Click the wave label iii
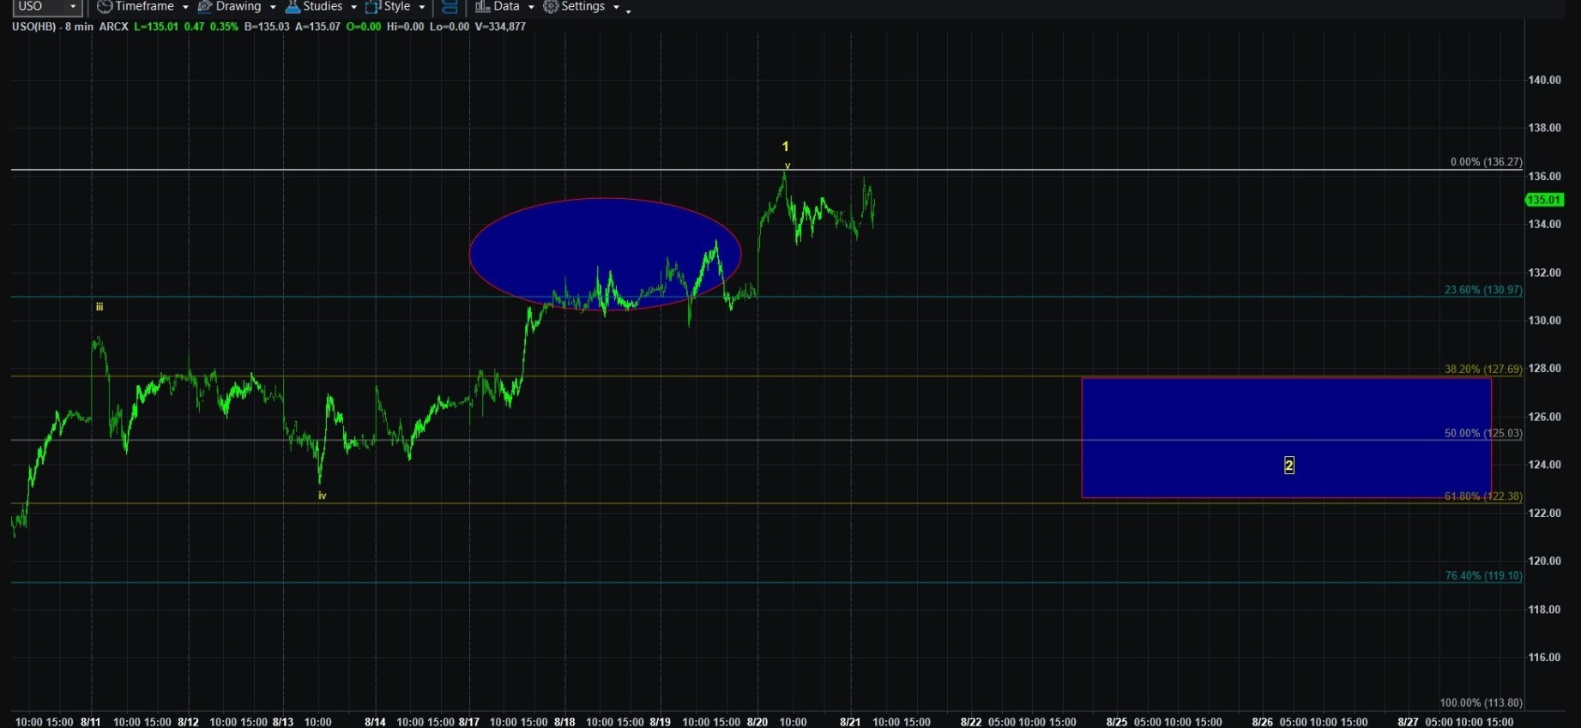This screenshot has height=728, width=1581. click(x=100, y=307)
